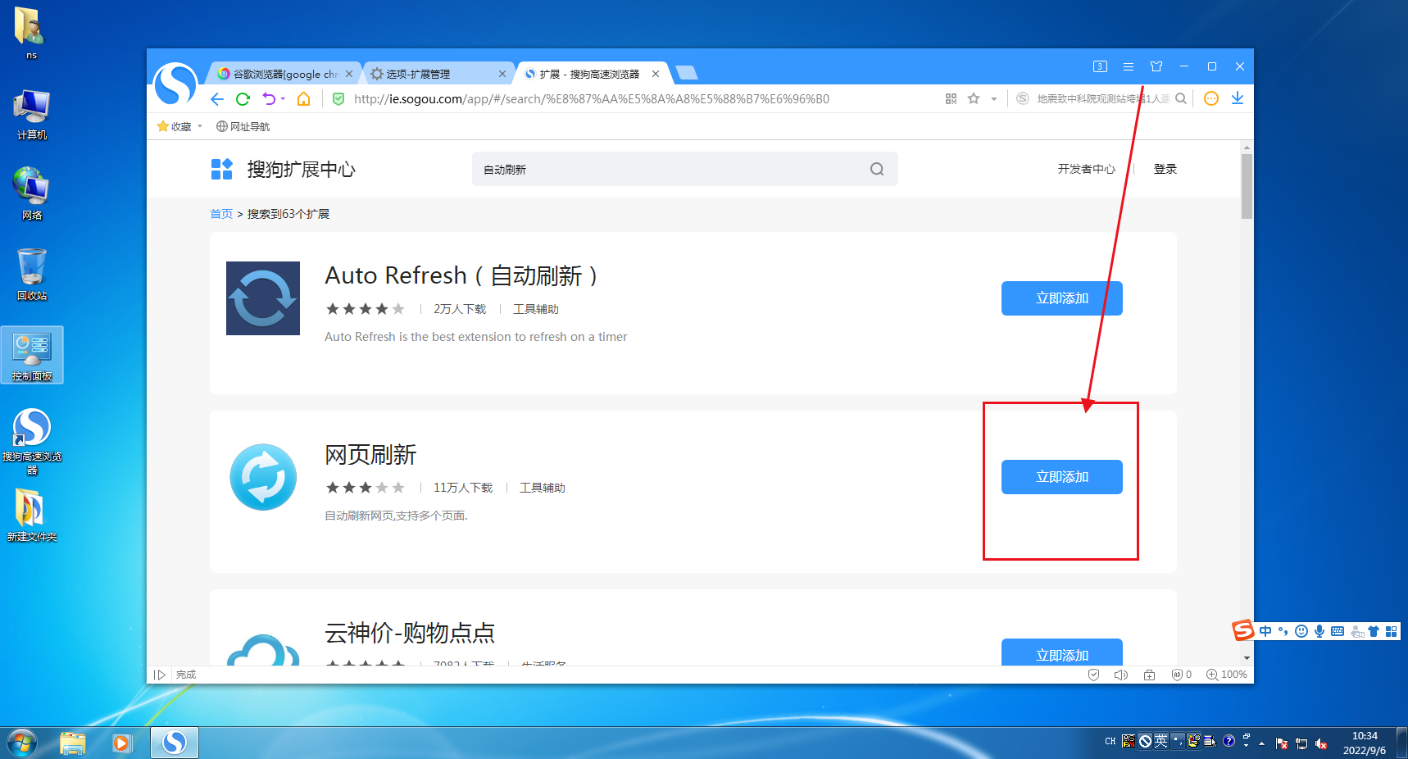This screenshot has width=1408, height=759.
Task: Add the Auto Refresh extension with 立即添加
Action: 1062,298
